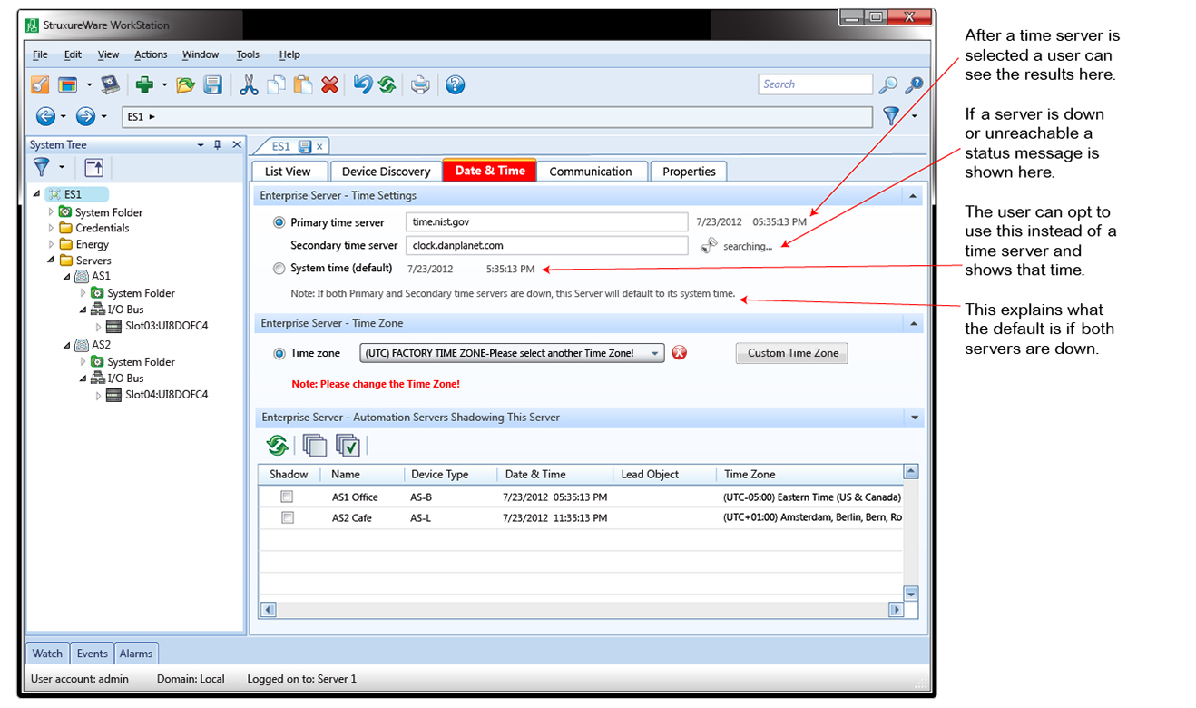Check the Shadow box for AS1 Office
Screen dimensions: 1196x708
288,497
